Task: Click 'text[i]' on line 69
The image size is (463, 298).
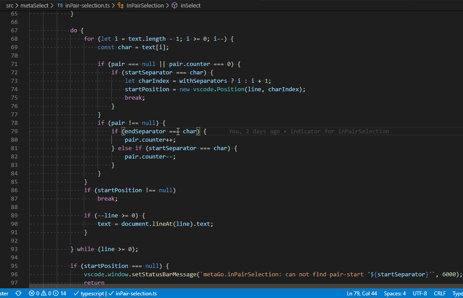Action: (154, 47)
